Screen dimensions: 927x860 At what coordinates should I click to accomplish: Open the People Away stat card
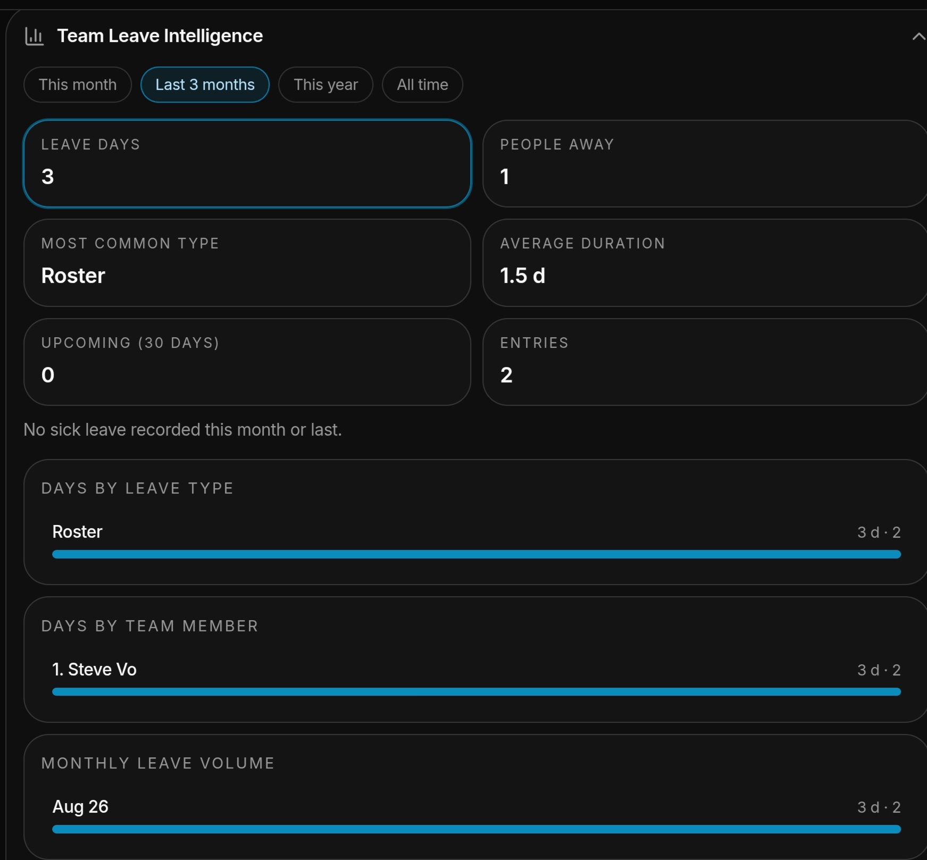705,163
